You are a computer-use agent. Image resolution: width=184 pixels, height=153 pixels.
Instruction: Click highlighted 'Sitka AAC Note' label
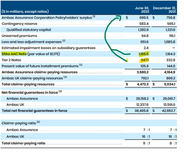pos(14,54)
